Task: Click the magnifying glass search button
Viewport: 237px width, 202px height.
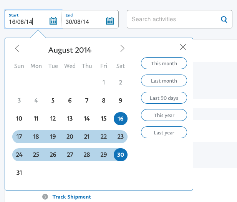Action: pos(224,19)
